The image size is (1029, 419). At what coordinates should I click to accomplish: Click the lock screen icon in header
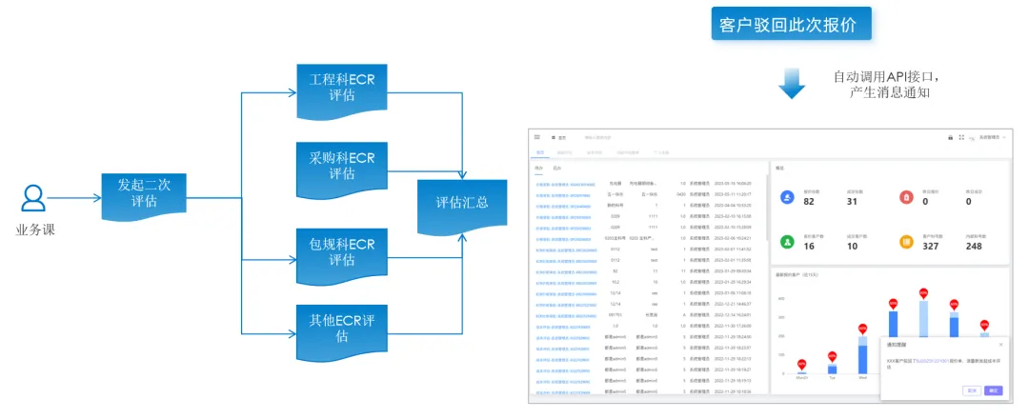(x=950, y=138)
